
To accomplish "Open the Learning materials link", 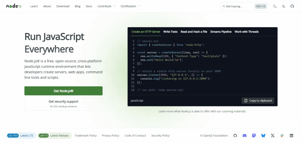I will (234, 111).
